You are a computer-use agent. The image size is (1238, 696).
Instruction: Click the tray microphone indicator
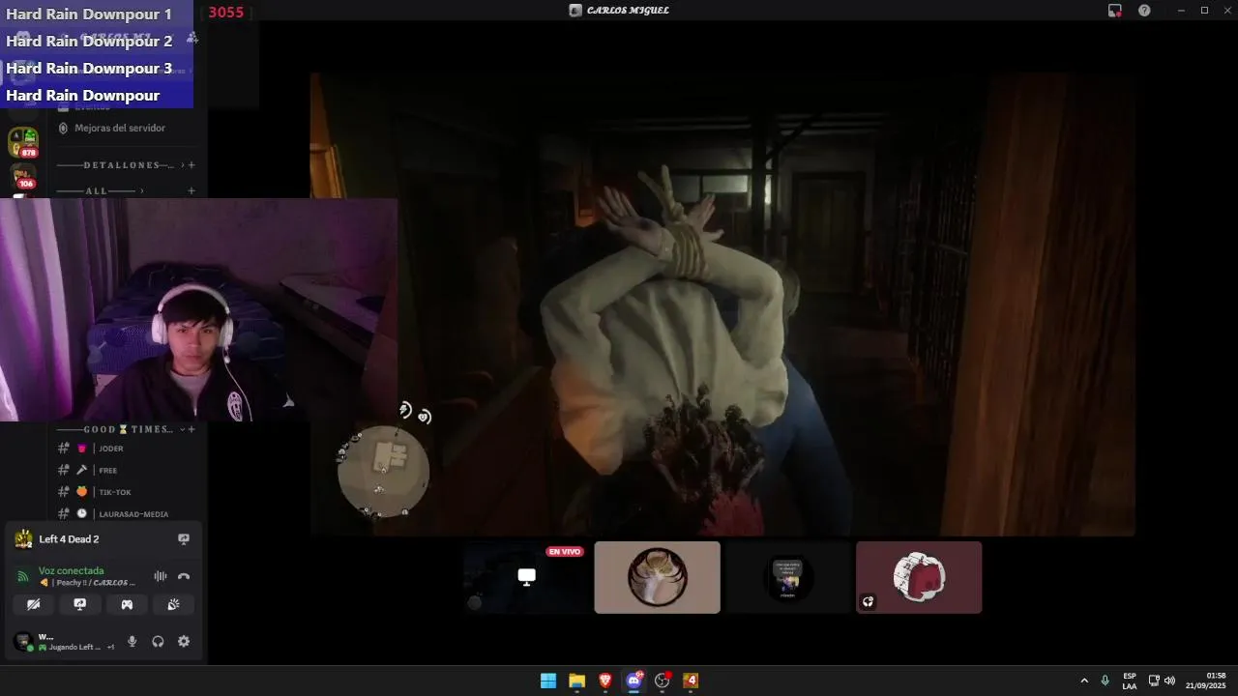tap(1105, 681)
